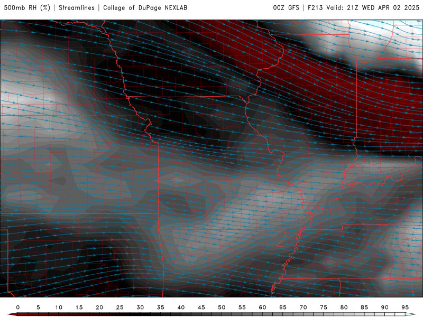Click the "40" value on the color scale
The width and height of the screenshot is (423, 317).
pyautogui.click(x=181, y=307)
